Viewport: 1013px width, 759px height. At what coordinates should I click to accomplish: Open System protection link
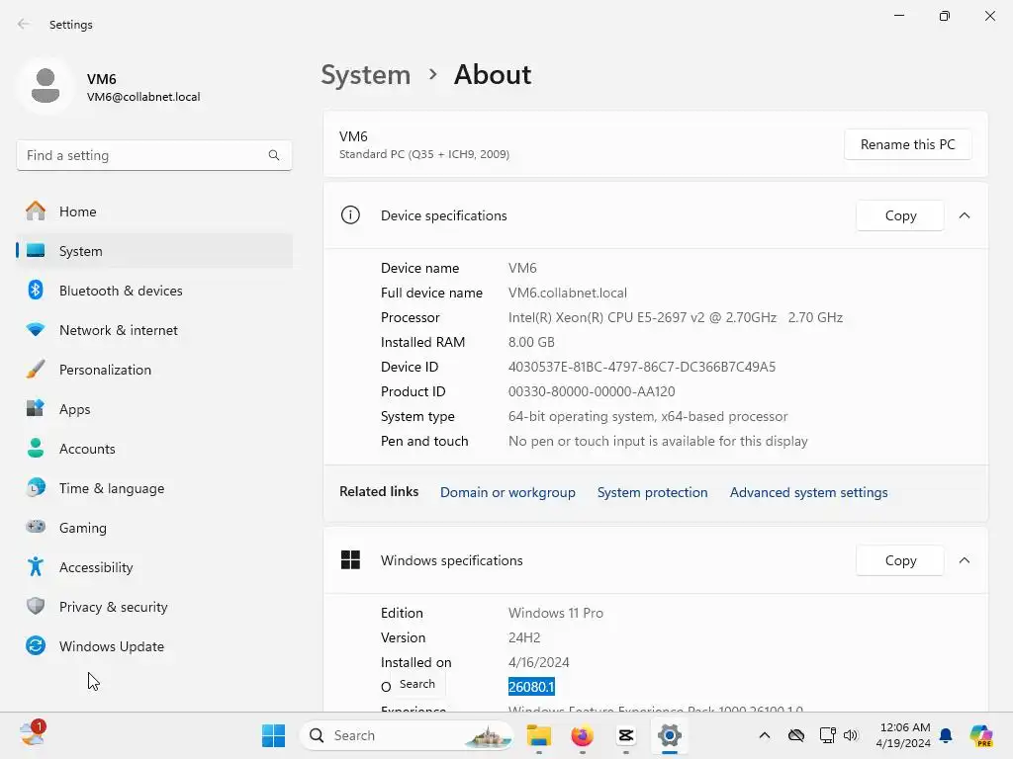(653, 492)
